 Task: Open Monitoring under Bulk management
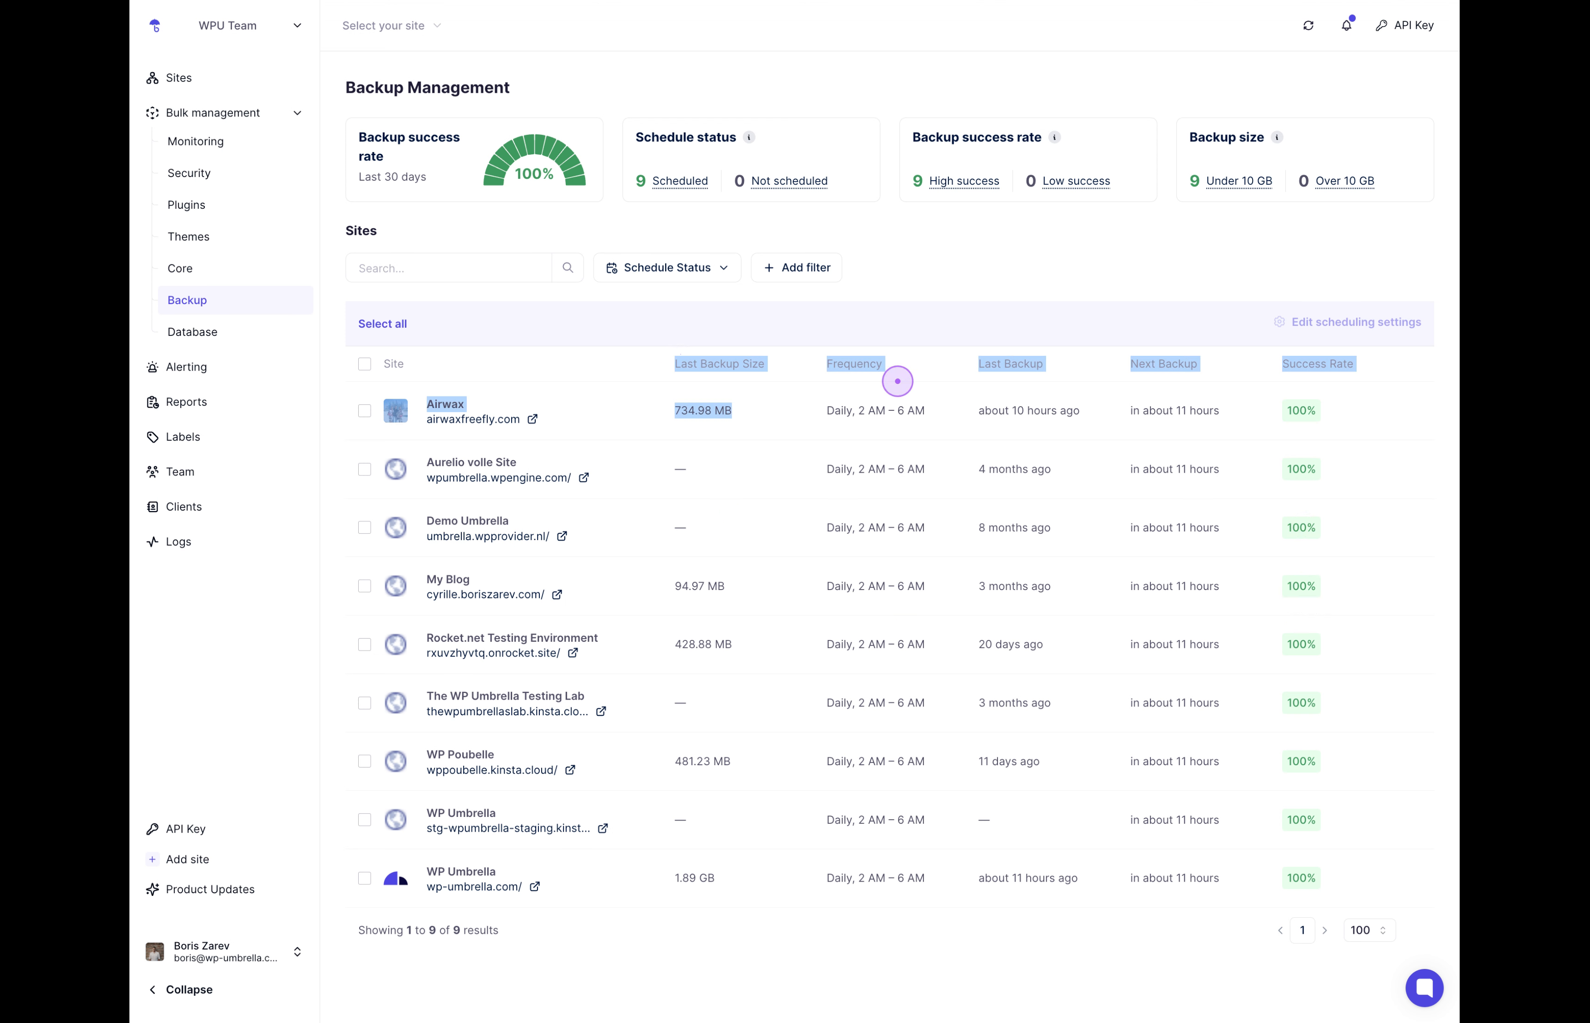click(196, 141)
